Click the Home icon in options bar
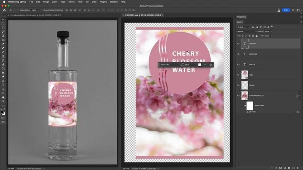 (x=4, y=10)
